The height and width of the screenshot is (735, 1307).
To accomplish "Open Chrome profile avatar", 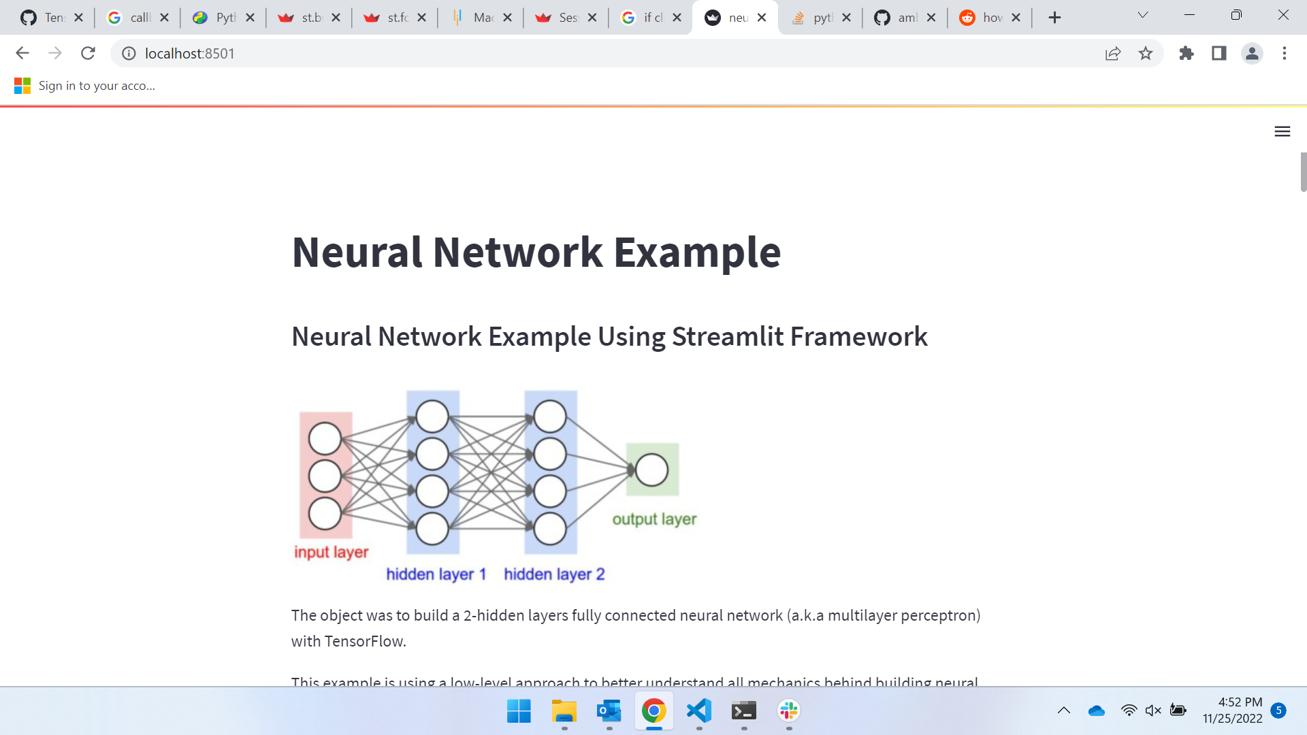I will point(1252,53).
